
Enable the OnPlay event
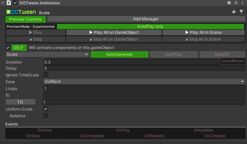tap(123, 130)
